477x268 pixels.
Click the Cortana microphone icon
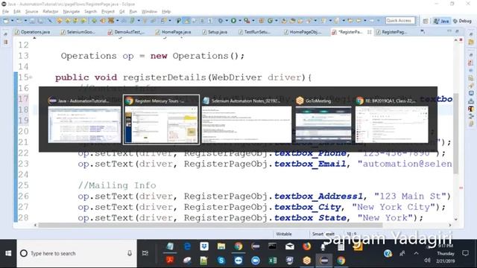coord(130,253)
